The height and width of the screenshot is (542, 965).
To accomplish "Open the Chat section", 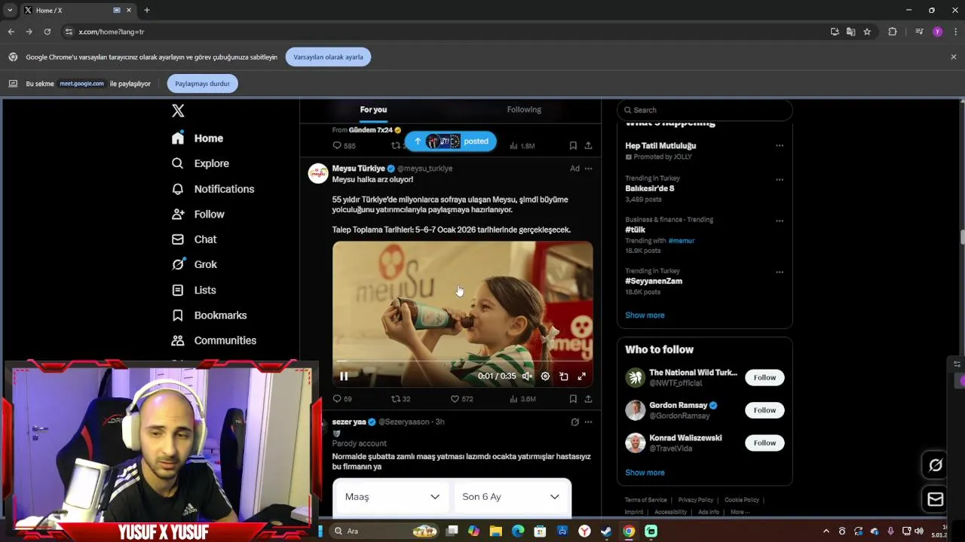I will coord(194,239).
